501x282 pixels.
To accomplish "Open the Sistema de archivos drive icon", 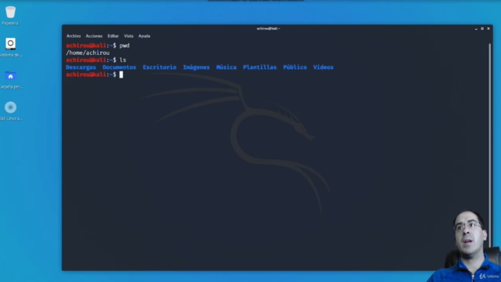I will pyautogui.click(x=10, y=44).
